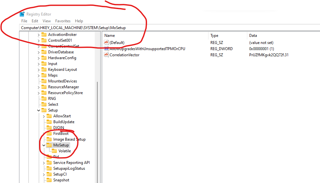
Task: Expand the Input key
Action: (38, 64)
